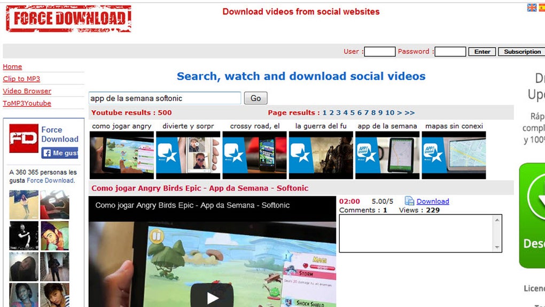The width and height of the screenshot is (545, 307).
Task: Go to results page 2
Action: point(332,113)
